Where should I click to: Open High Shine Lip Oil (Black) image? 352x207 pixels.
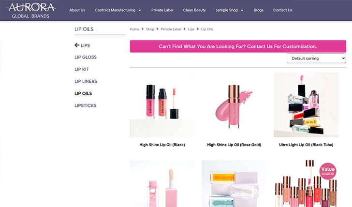[x=162, y=105]
